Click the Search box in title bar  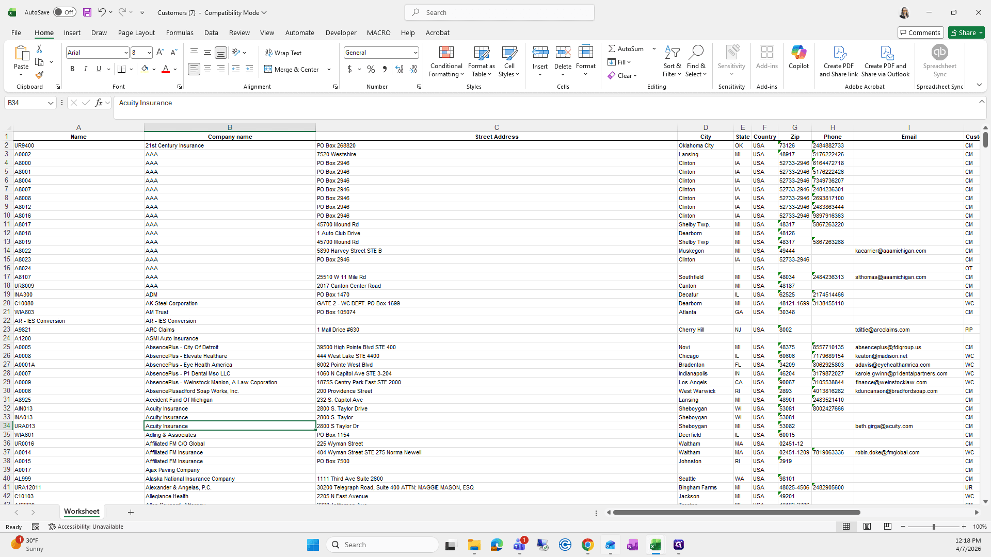coord(500,12)
